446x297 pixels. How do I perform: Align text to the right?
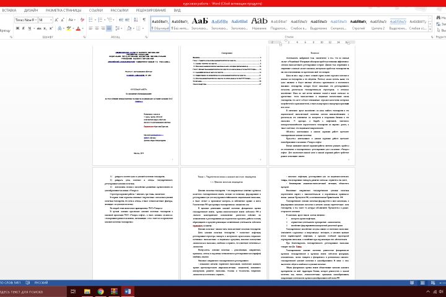(103, 28)
